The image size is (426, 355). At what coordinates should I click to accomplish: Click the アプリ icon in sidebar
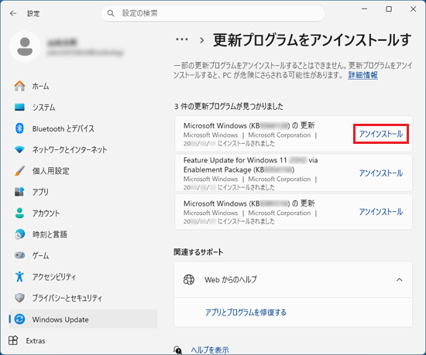point(19,192)
